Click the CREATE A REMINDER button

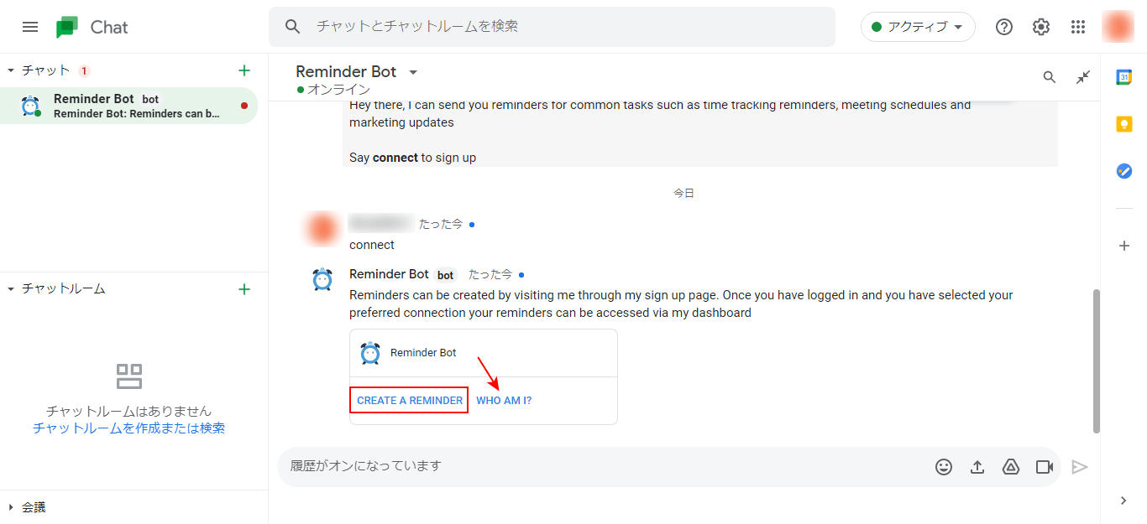[409, 400]
